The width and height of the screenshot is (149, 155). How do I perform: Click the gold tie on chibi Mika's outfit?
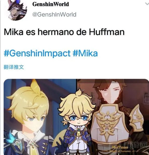click(79, 133)
